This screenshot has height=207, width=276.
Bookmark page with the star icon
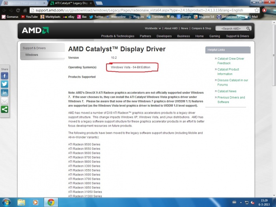pos(257,10)
